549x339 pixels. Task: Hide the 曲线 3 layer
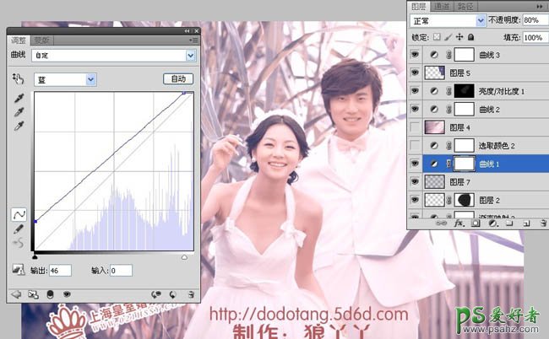tap(415, 56)
